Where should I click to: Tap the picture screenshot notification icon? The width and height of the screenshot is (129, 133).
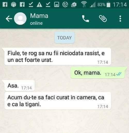pos(57,4)
